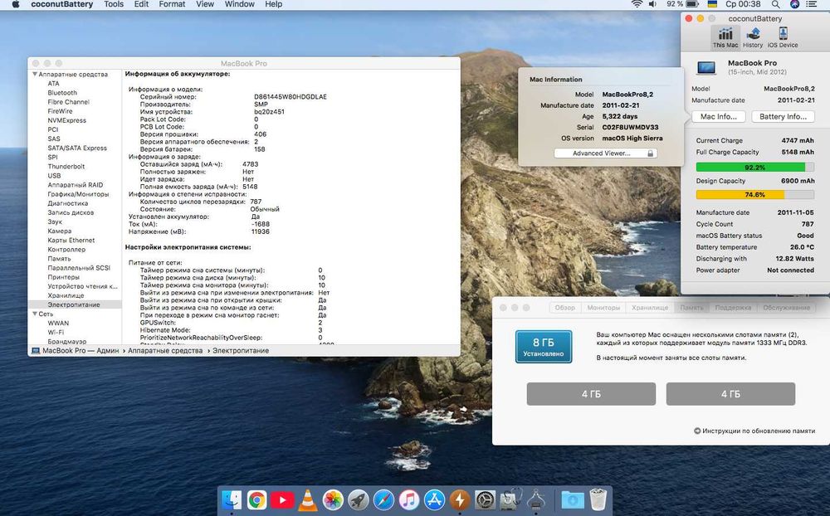Open the View menu

pyautogui.click(x=205, y=4)
